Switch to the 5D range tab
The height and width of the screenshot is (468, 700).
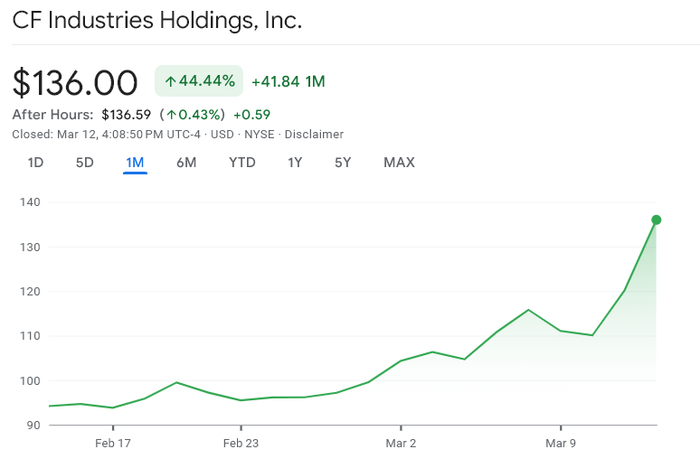(x=84, y=163)
